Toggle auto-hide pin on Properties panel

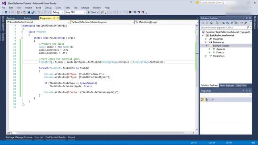(x=247, y=91)
